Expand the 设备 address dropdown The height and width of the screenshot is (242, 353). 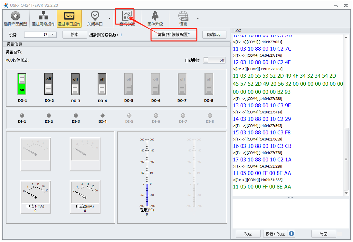pos(52,34)
